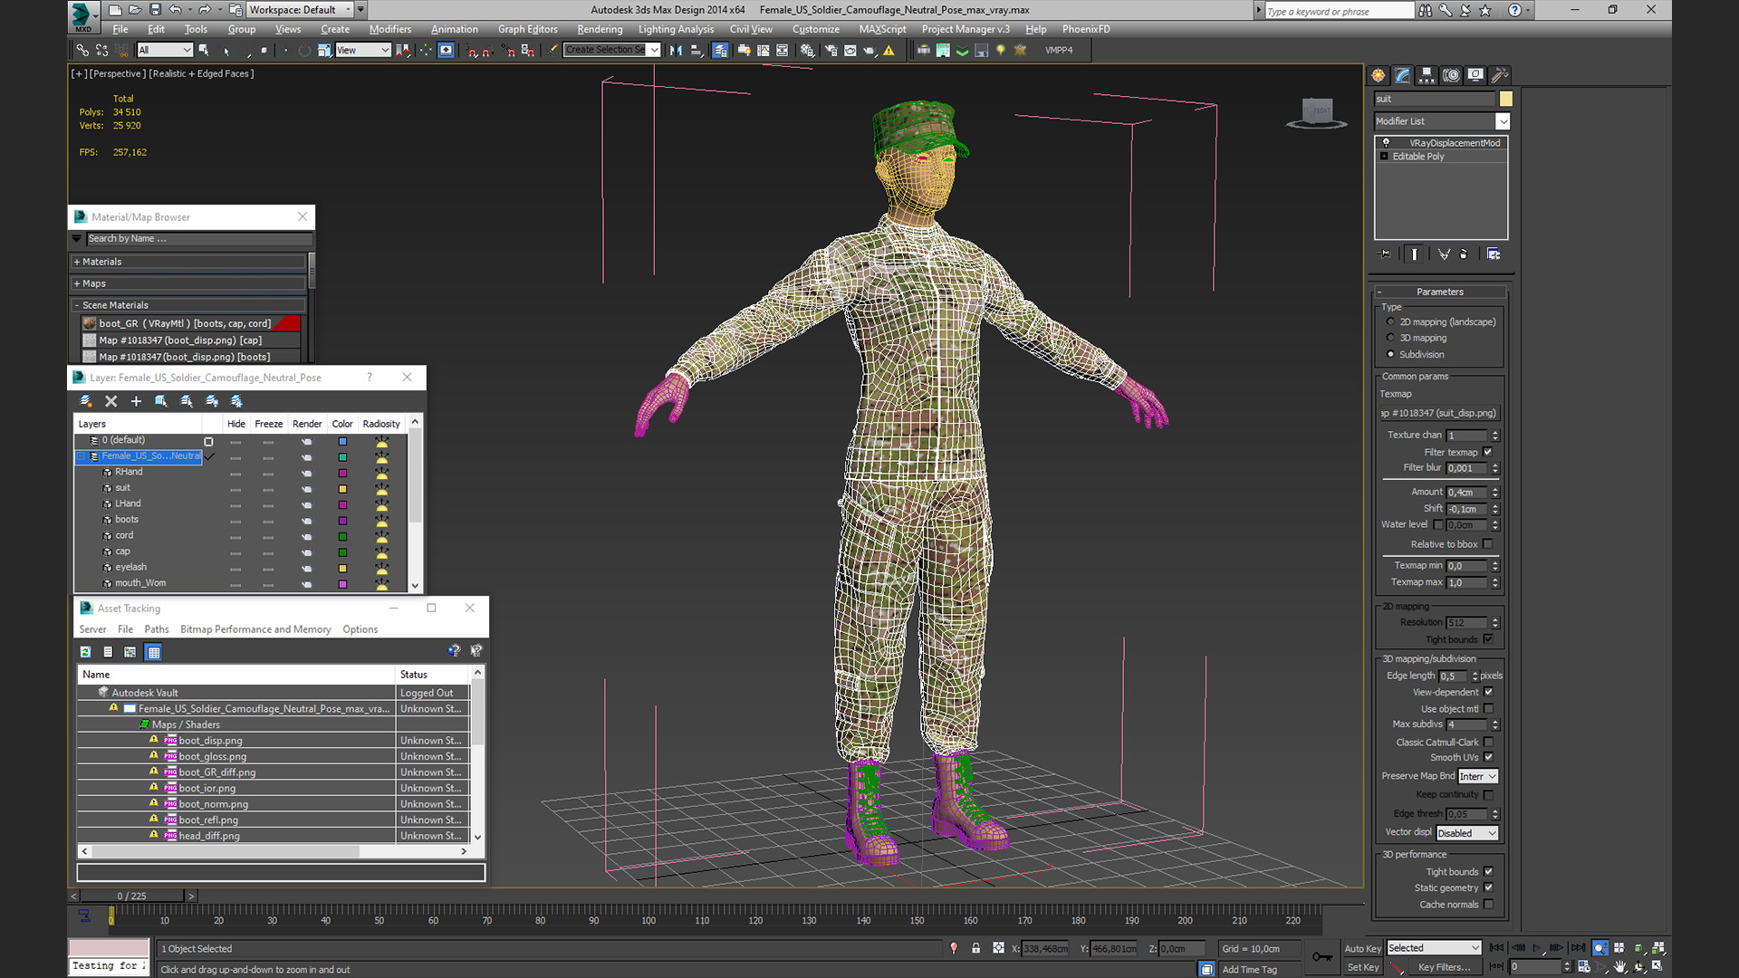The width and height of the screenshot is (1739, 978).
Task: Click the Pin Stack icon
Action: coord(1384,254)
